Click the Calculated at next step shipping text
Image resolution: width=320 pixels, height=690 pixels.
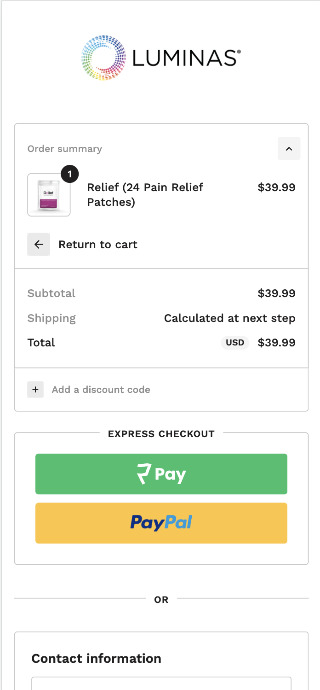click(229, 318)
